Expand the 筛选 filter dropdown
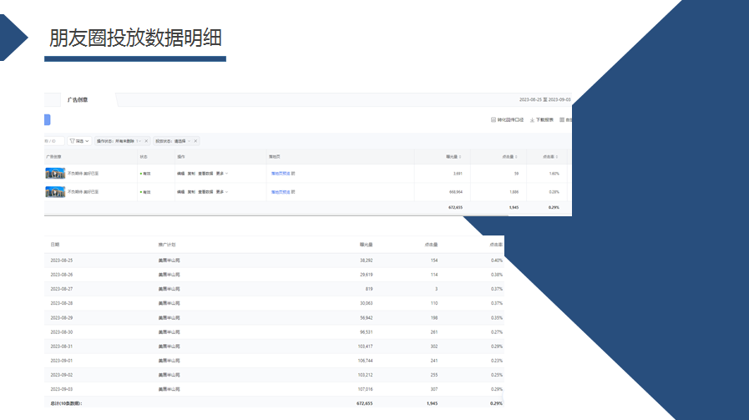 87,141
